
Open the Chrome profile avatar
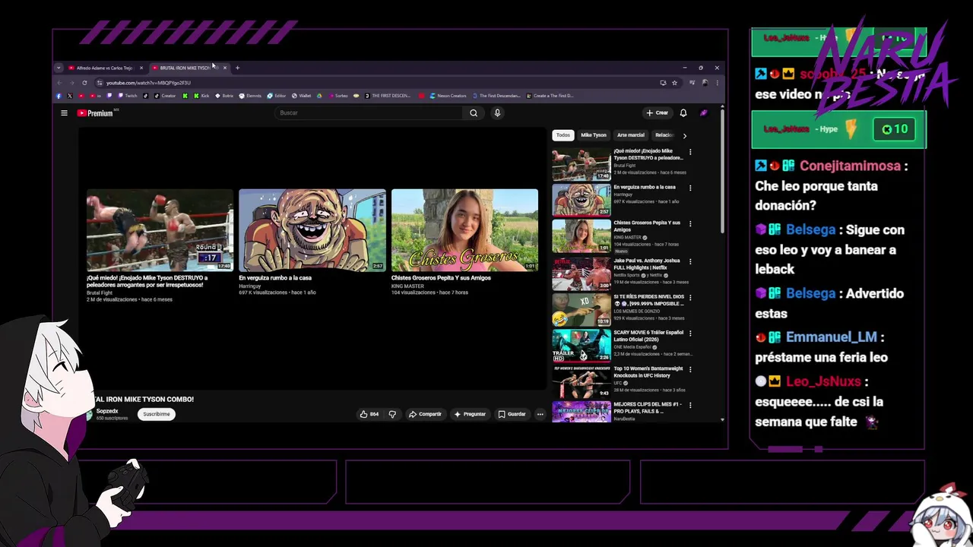pos(705,82)
